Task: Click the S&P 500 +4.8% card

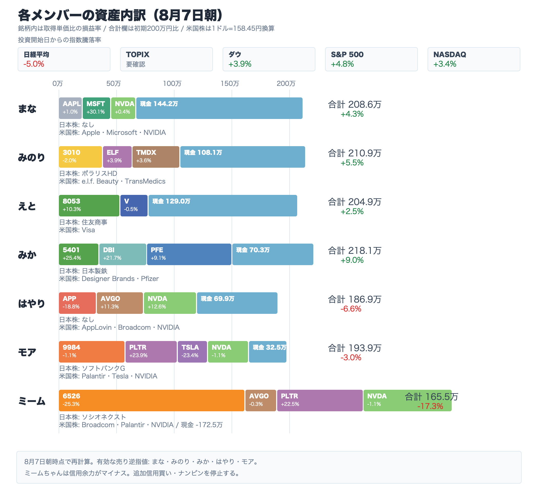Action: [x=371, y=59]
